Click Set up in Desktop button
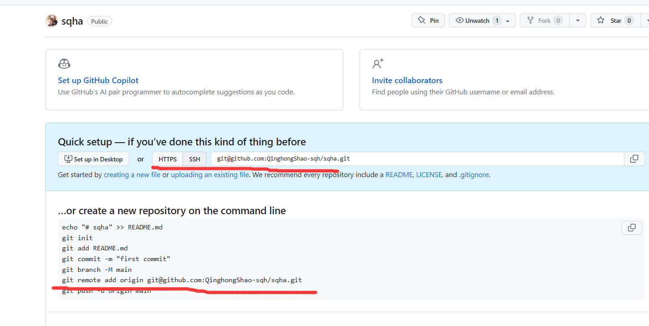 [93, 159]
